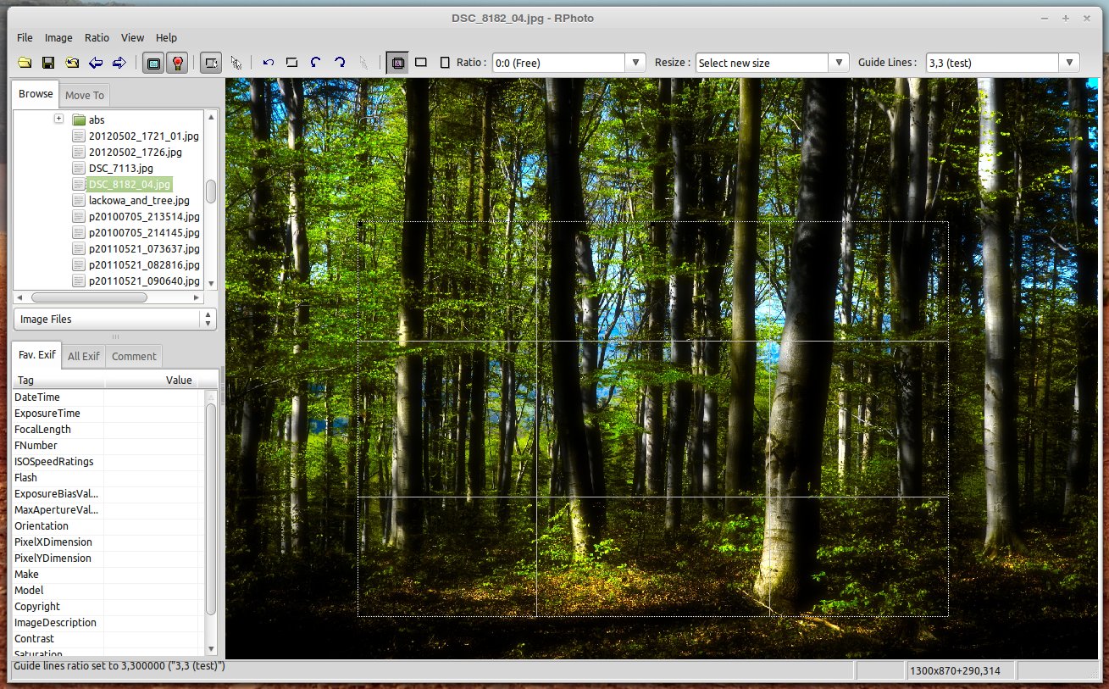The width and height of the screenshot is (1109, 689).
Task: Select the abs folder
Action: 89,120
